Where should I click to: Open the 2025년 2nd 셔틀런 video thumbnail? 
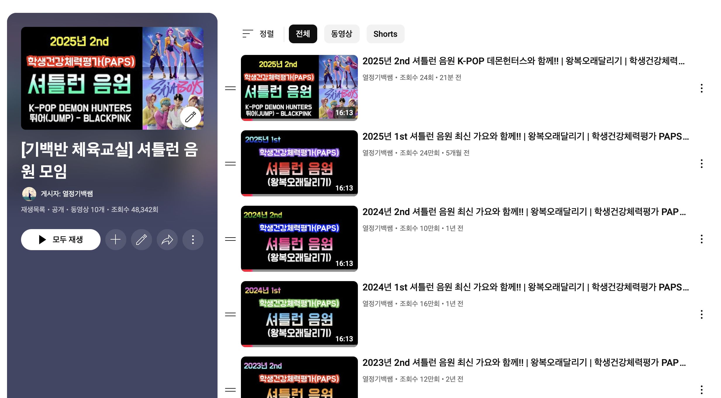[x=299, y=88]
